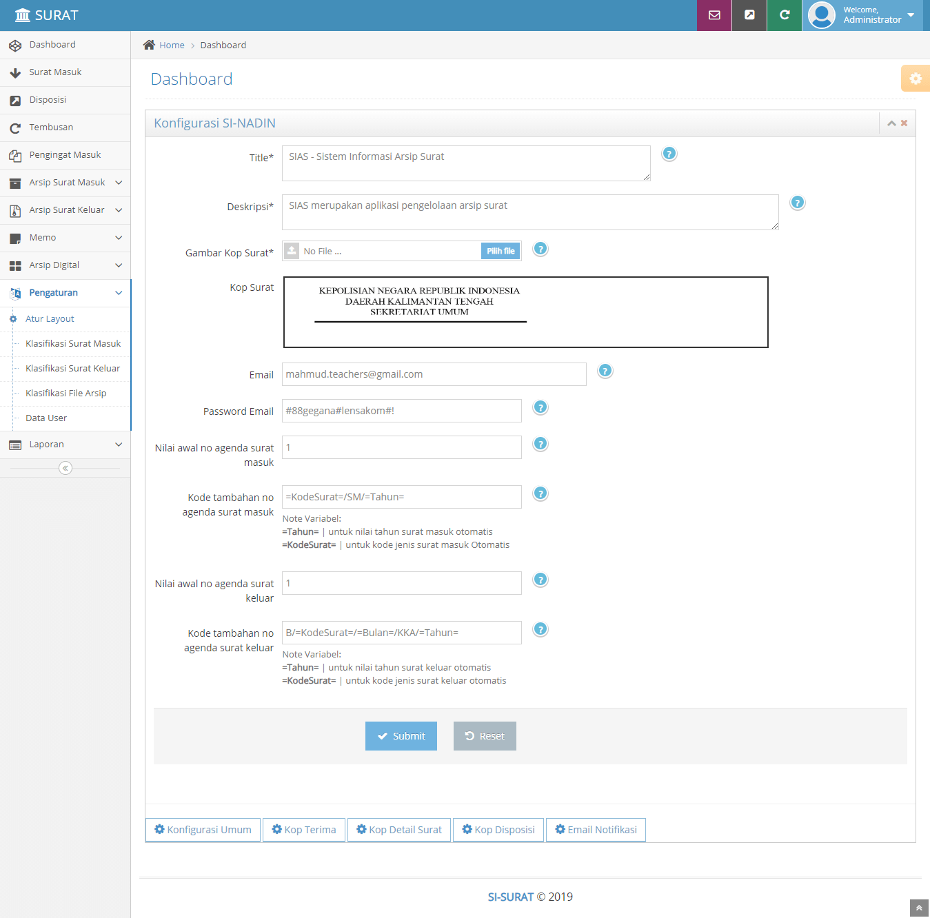This screenshot has width=930, height=918.
Task: Open Disposisi in the sidebar
Action: coord(65,100)
